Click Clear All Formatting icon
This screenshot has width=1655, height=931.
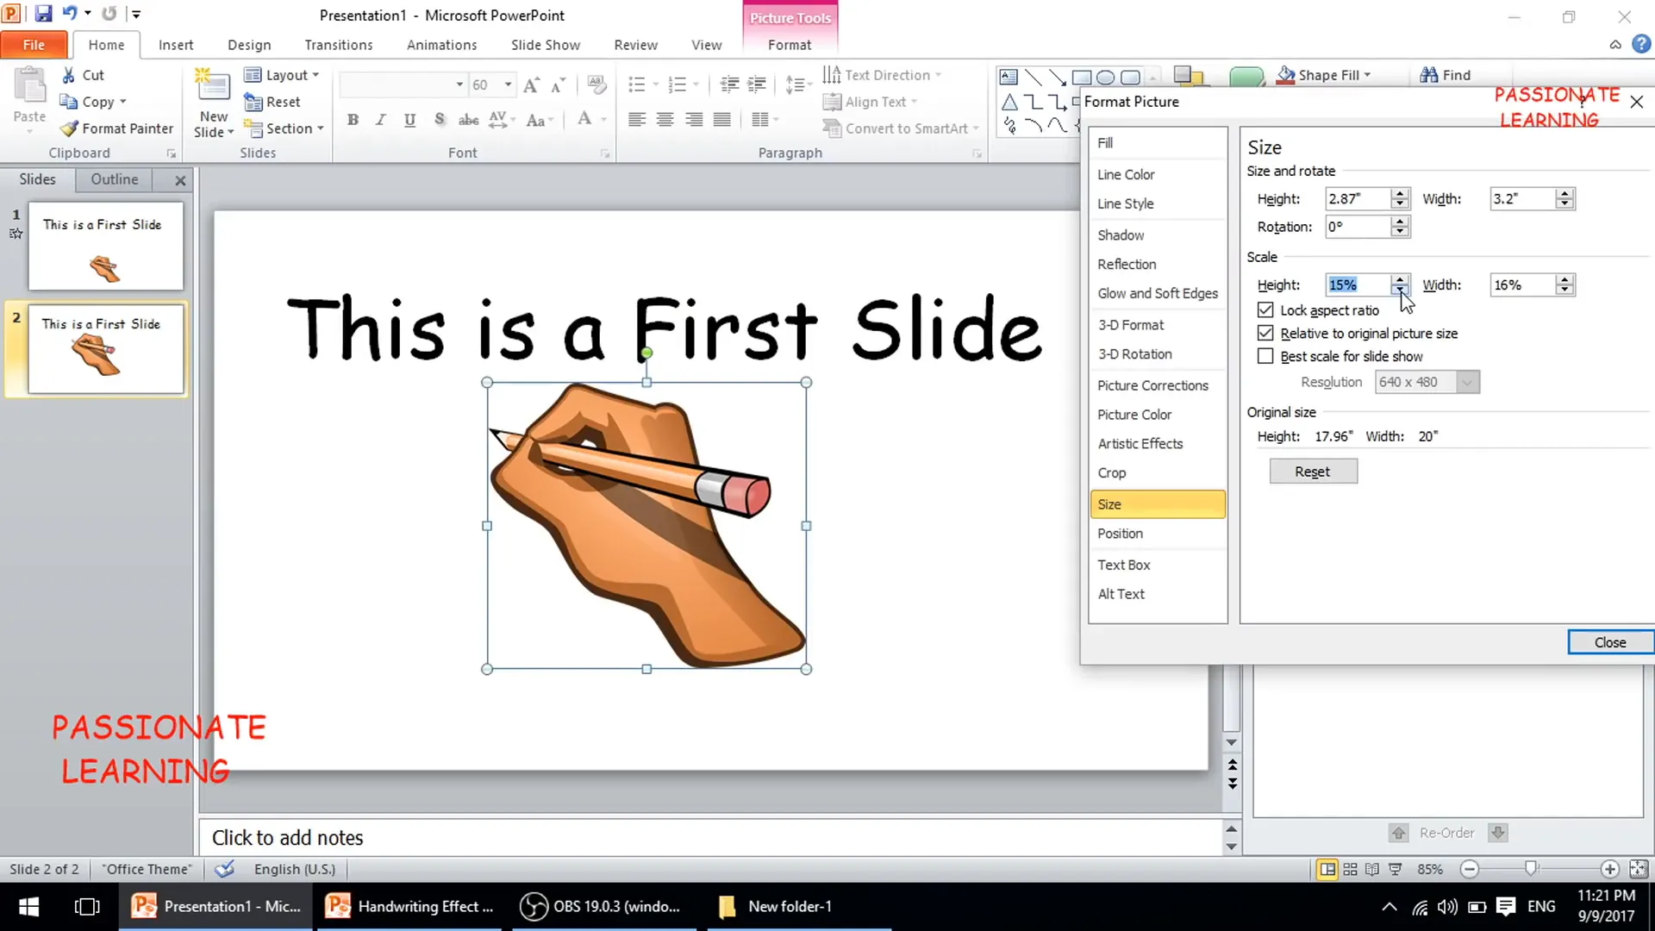coord(596,84)
